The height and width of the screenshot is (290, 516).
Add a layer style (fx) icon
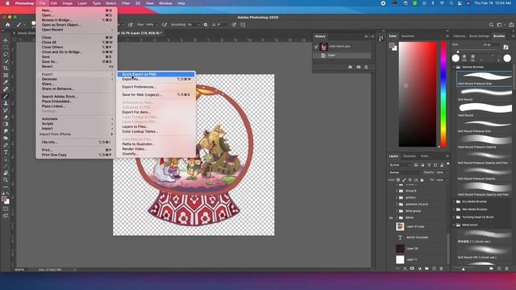tap(405, 268)
